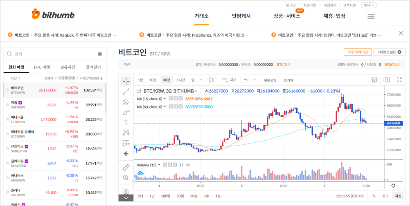Select the trend line drawing tool

(126, 91)
